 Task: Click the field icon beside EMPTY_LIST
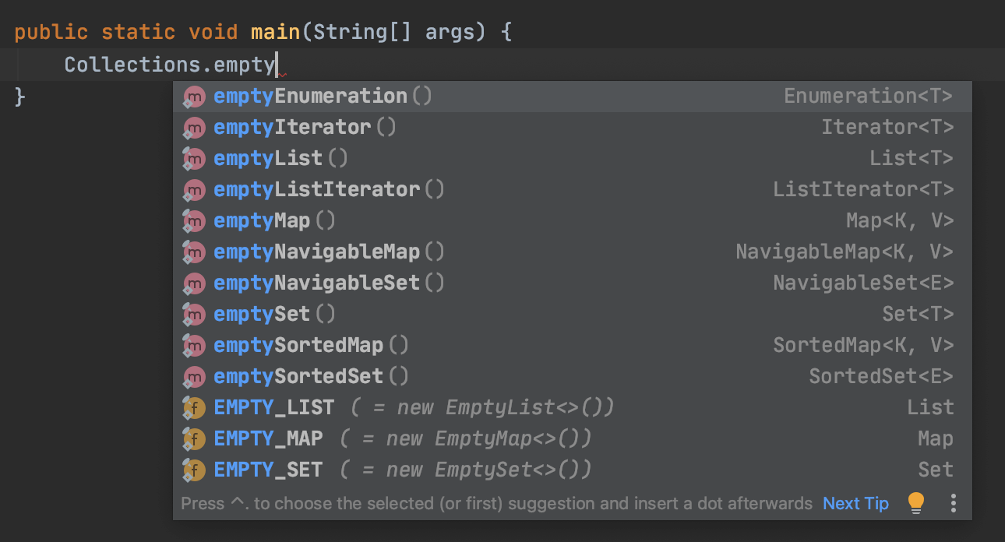pyautogui.click(x=193, y=408)
